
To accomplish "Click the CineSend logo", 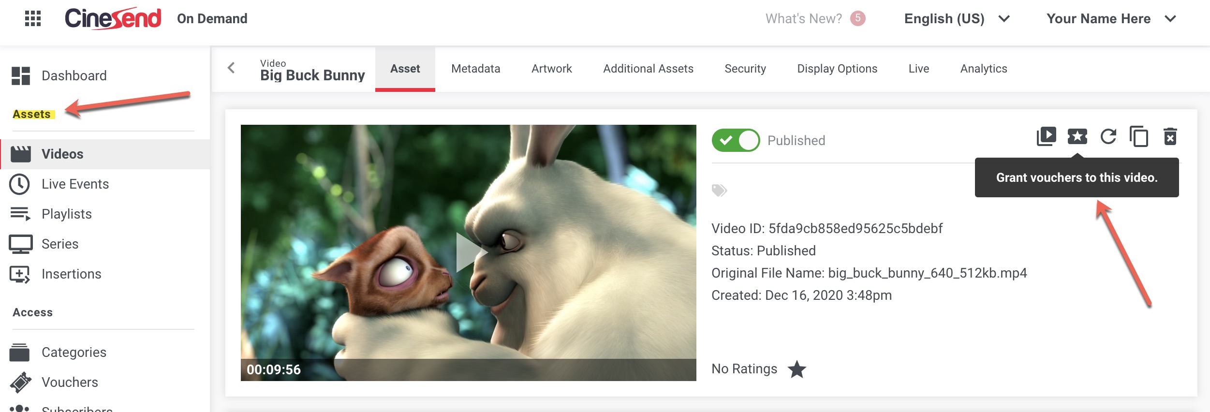I will tap(113, 18).
